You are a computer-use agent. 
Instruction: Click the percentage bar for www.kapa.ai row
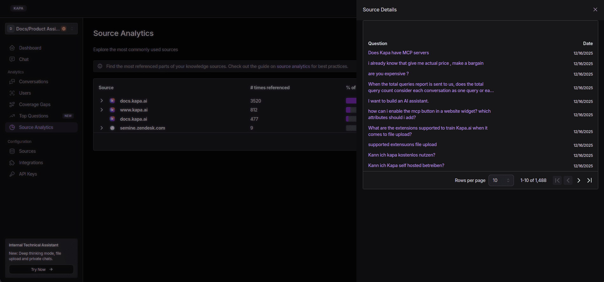pos(351,110)
